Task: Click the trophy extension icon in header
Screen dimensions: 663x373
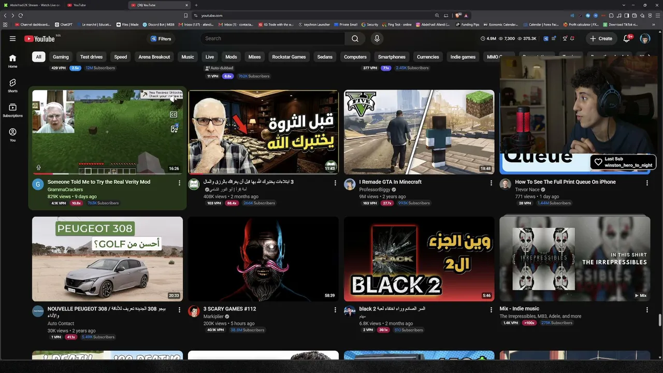Action: (x=565, y=38)
